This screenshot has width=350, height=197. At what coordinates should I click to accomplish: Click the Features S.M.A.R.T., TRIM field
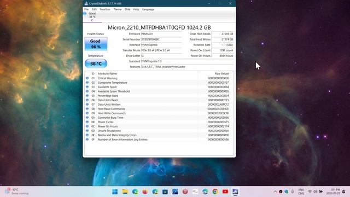tap(187, 67)
